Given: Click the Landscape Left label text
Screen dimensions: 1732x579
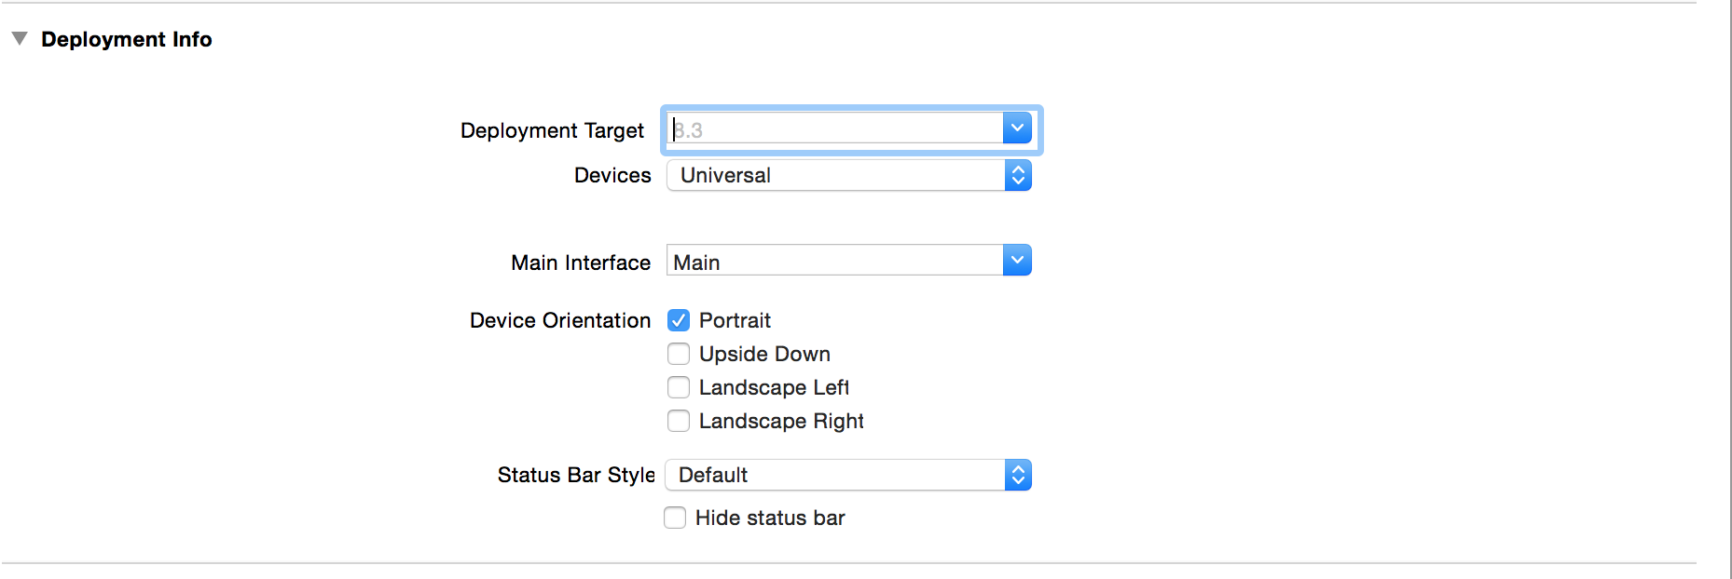Looking at the screenshot, I should click(x=774, y=387).
